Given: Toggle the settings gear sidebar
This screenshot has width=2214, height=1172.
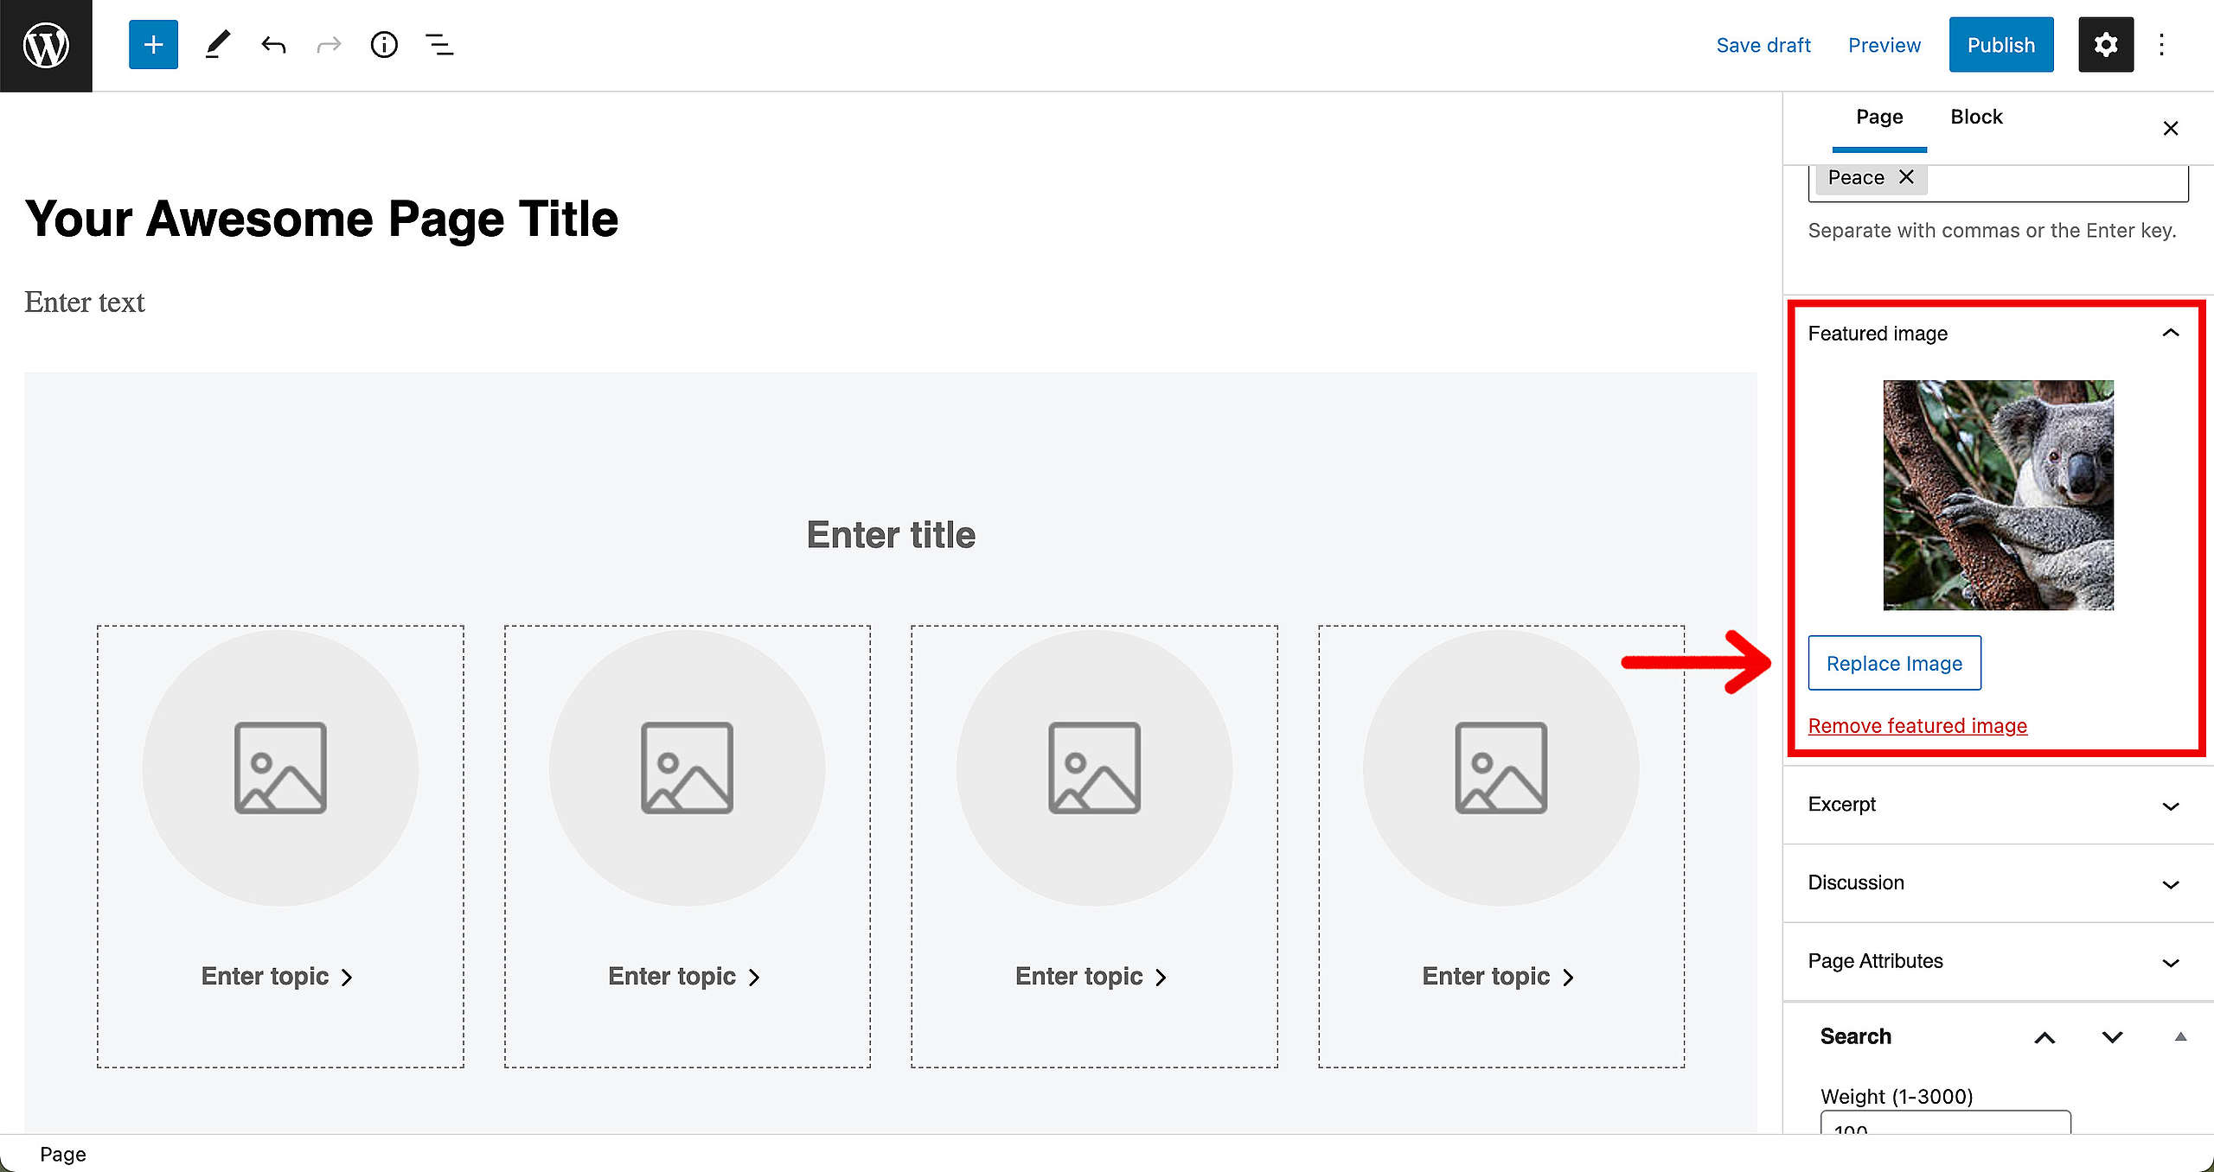Looking at the screenshot, I should 2106,45.
